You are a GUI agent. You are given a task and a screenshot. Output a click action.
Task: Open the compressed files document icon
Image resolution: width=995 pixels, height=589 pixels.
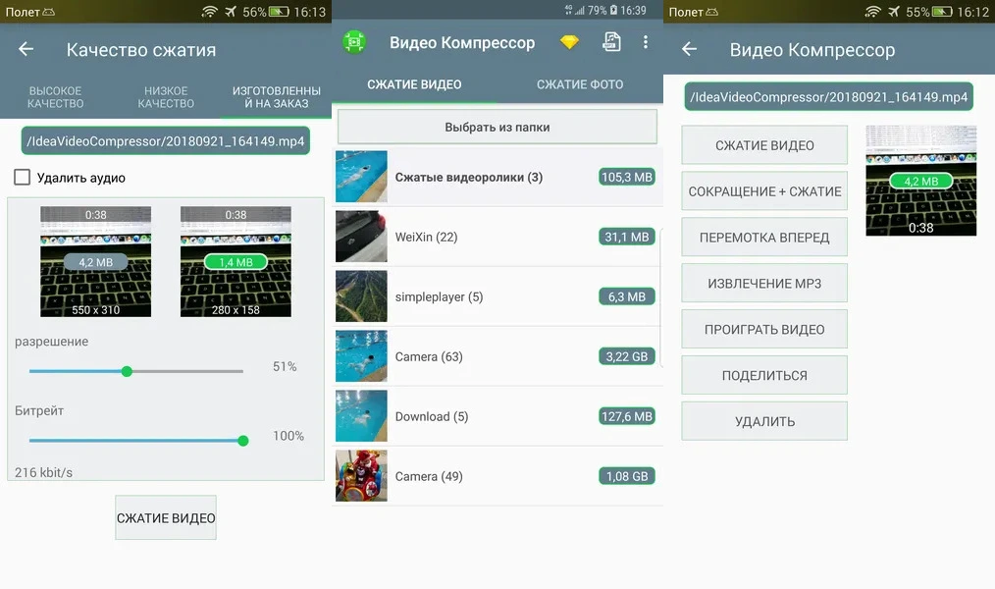(611, 42)
